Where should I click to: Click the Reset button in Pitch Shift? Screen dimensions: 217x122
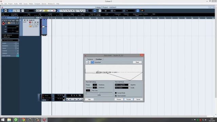(x=137, y=62)
